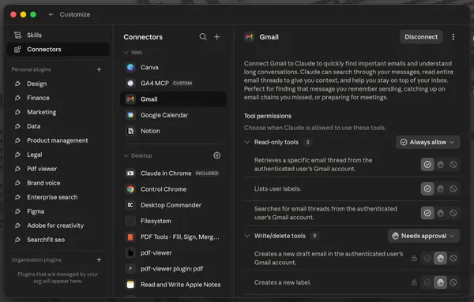Viewport: 474px width, 302px height.
Task: Open the Product management plugin
Action: 58,140
